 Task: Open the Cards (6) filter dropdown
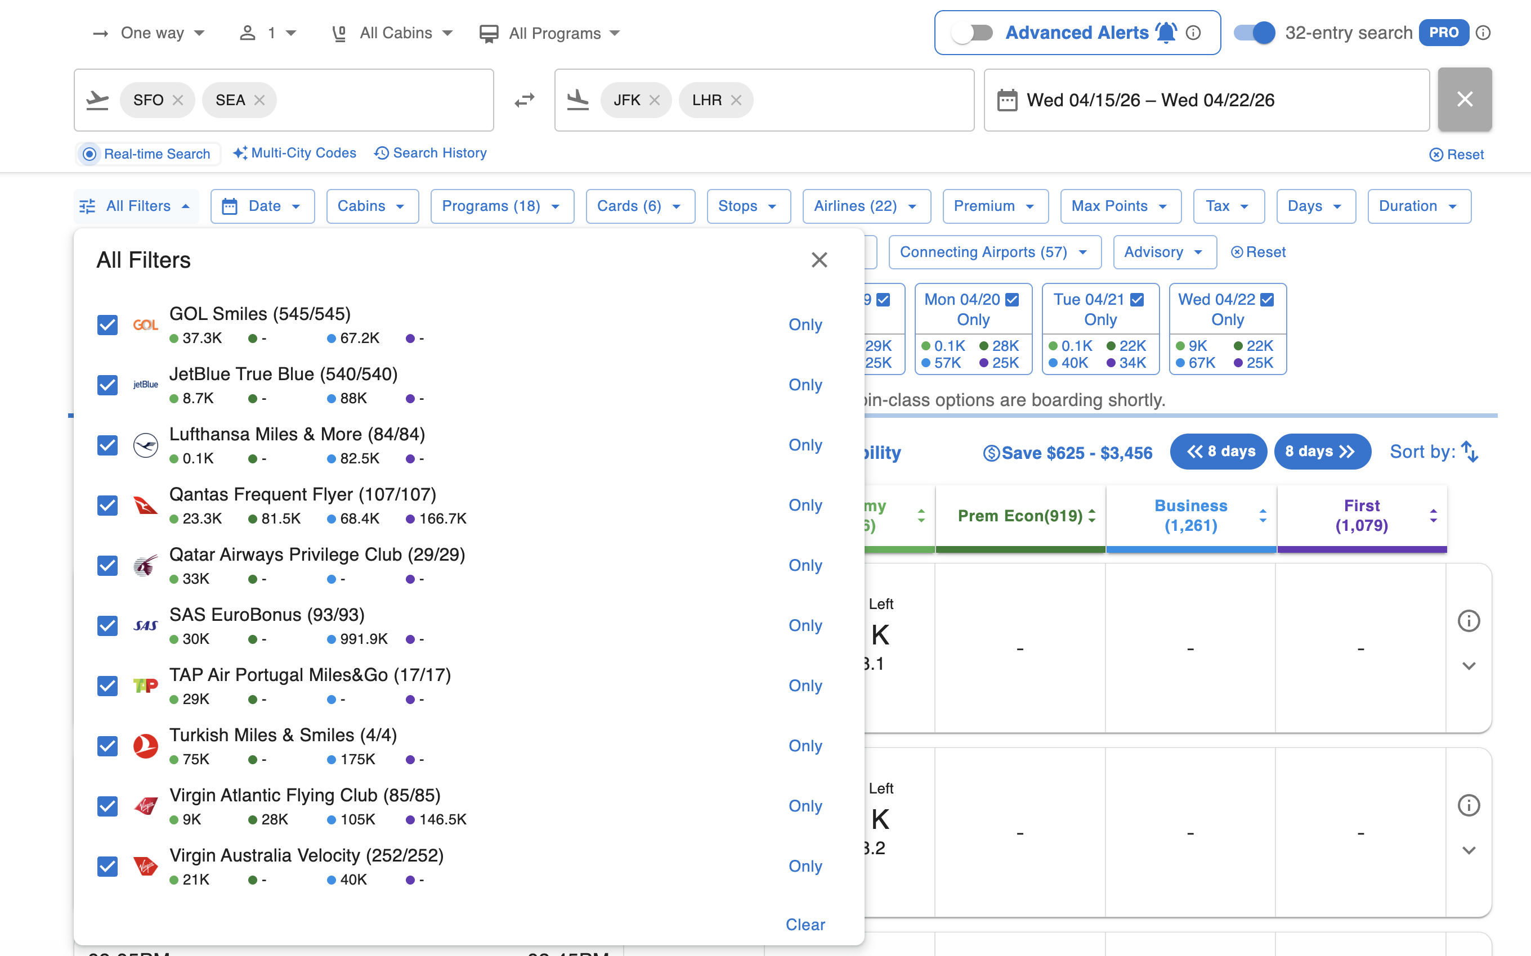point(640,206)
